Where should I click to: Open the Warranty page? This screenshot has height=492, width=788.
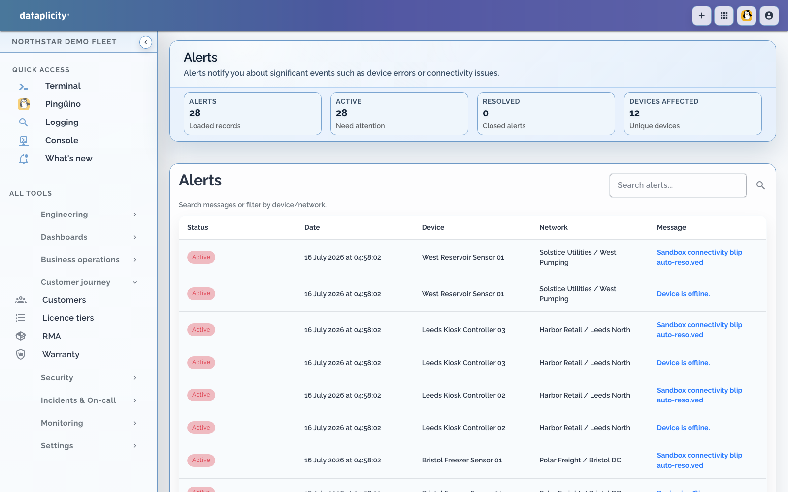coord(61,355)
